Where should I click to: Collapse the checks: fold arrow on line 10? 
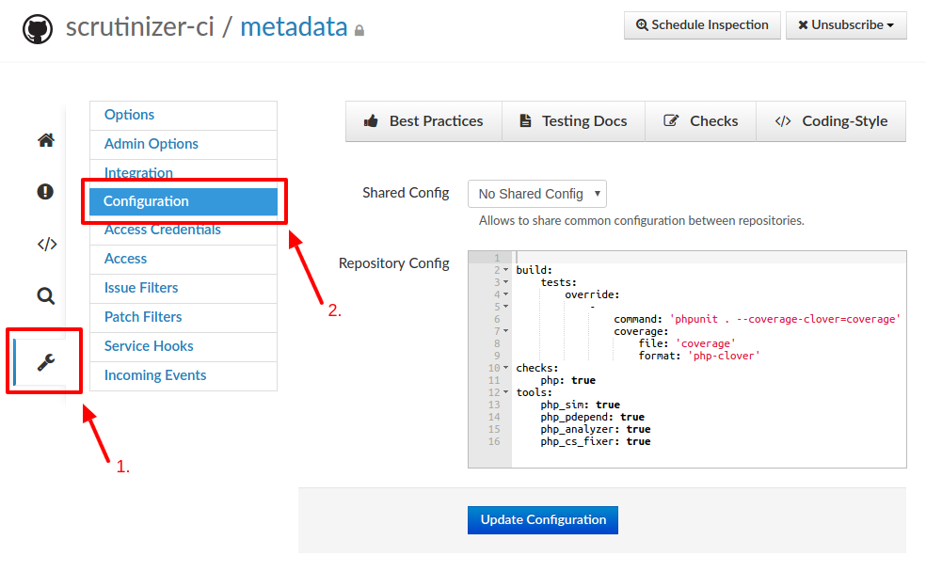(x=505, y=368)
